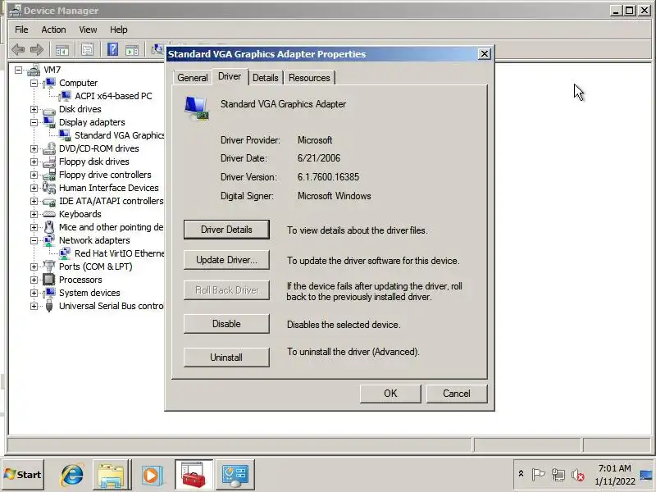Collapse the Network adapters category
Image resolution: width=656 pixels, height=492 pixels.
[x=34, y=240]
